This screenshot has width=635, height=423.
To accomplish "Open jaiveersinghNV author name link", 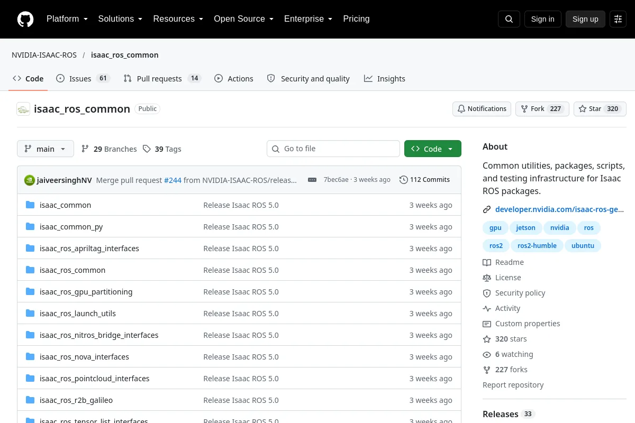I will click(65, 180).
